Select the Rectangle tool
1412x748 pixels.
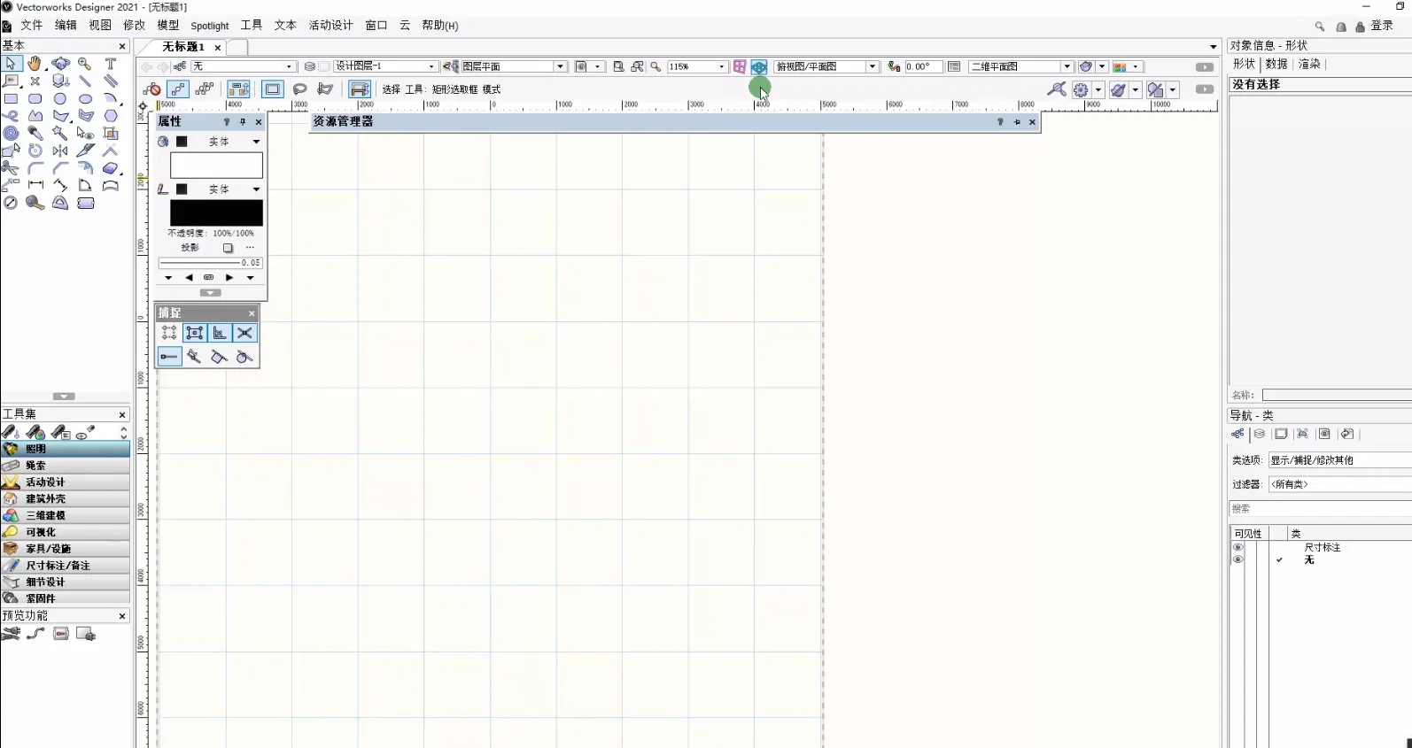click(11, 98)
